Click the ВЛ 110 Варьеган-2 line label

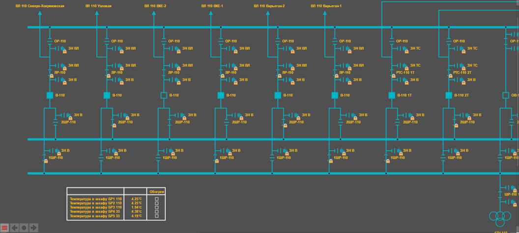(269, 6)
